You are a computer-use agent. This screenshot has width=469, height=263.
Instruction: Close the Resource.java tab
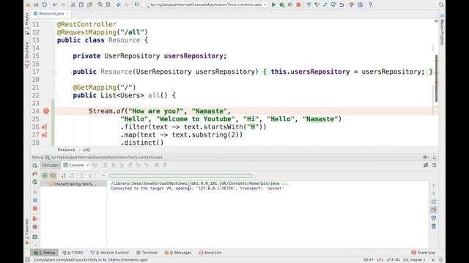pyautogui.click(x=67, y=14)
